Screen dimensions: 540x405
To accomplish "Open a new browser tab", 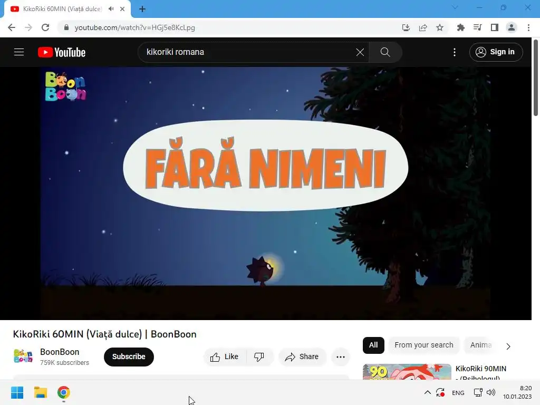I will pos(142,9).
